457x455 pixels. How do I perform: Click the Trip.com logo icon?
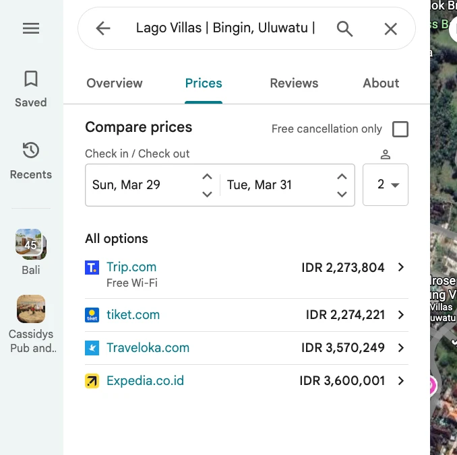92,267
